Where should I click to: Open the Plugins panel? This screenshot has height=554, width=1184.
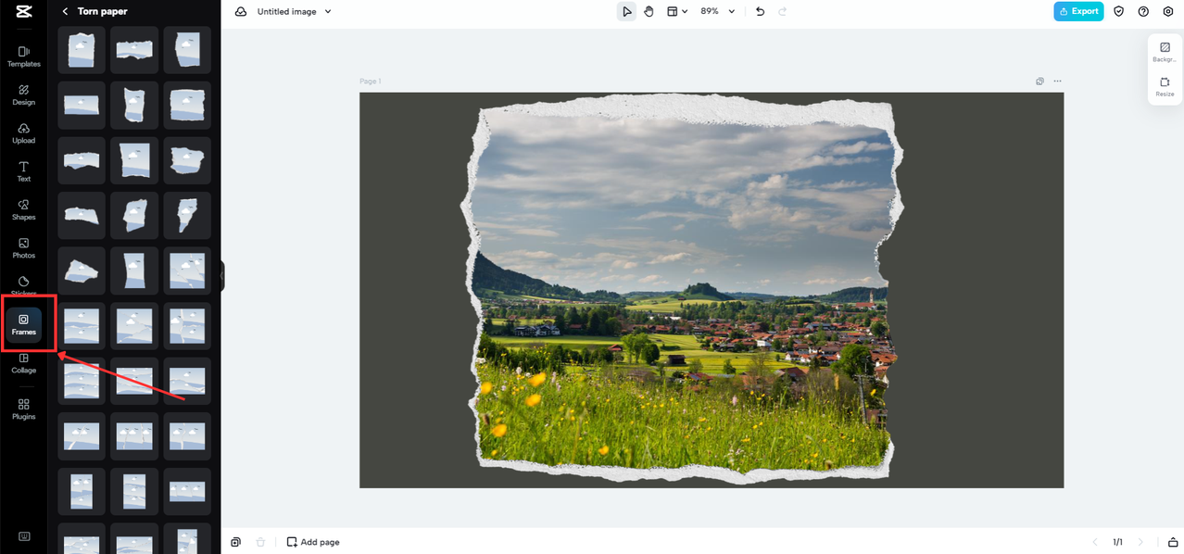[24, 409]
